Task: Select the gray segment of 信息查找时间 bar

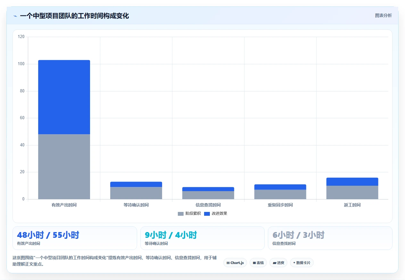Action: pyautogui.click(x=208, y=195)
